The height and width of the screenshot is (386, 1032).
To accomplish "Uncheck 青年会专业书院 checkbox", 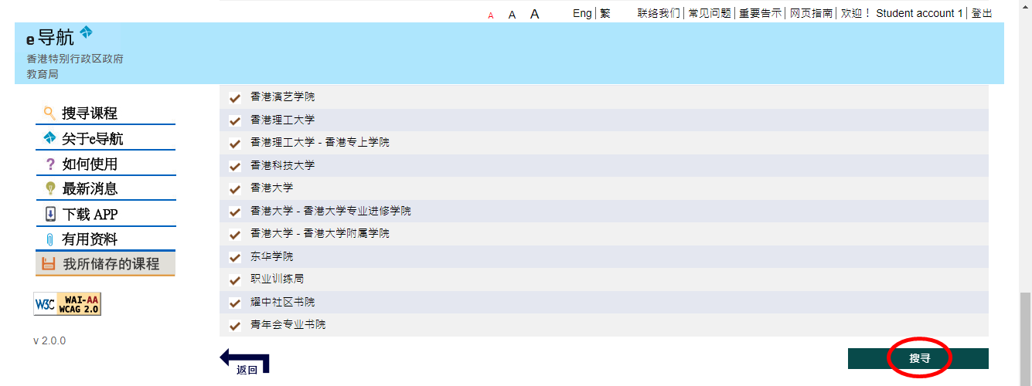I will pyautogui.click(x=235, y=325).
